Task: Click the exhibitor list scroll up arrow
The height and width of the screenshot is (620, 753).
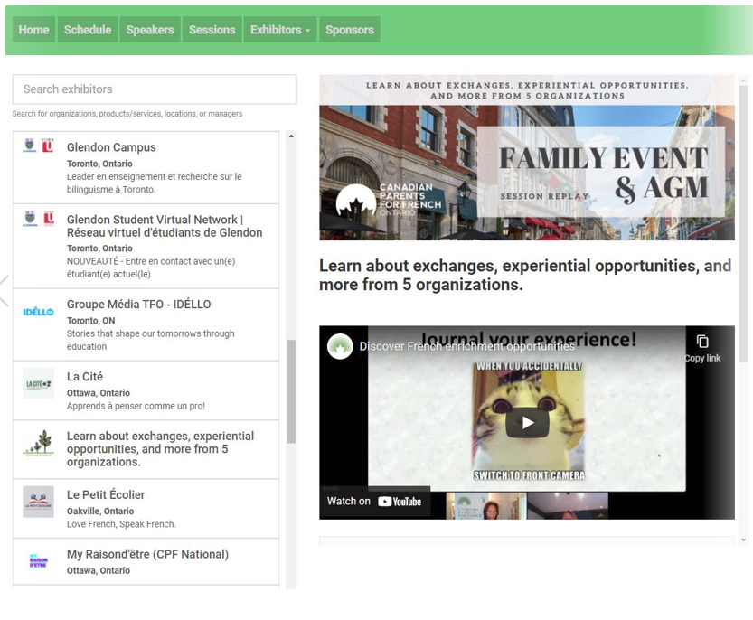Action: (291, 136)
